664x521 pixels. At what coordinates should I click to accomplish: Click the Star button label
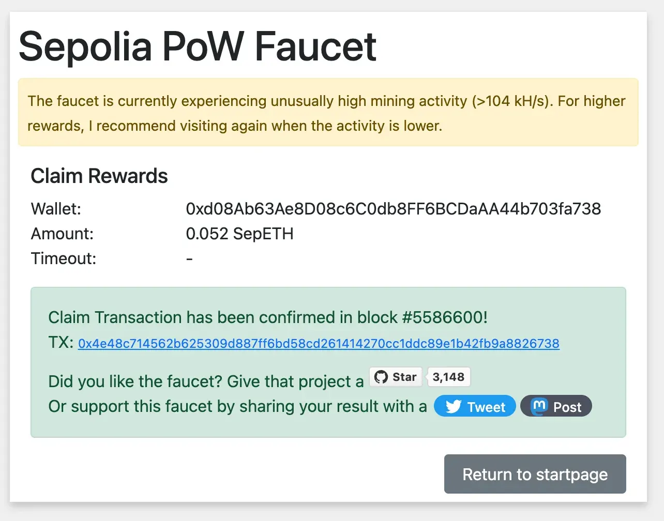coord(404,377)
